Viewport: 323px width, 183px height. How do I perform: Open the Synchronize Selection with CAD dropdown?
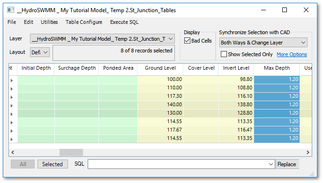263,43
